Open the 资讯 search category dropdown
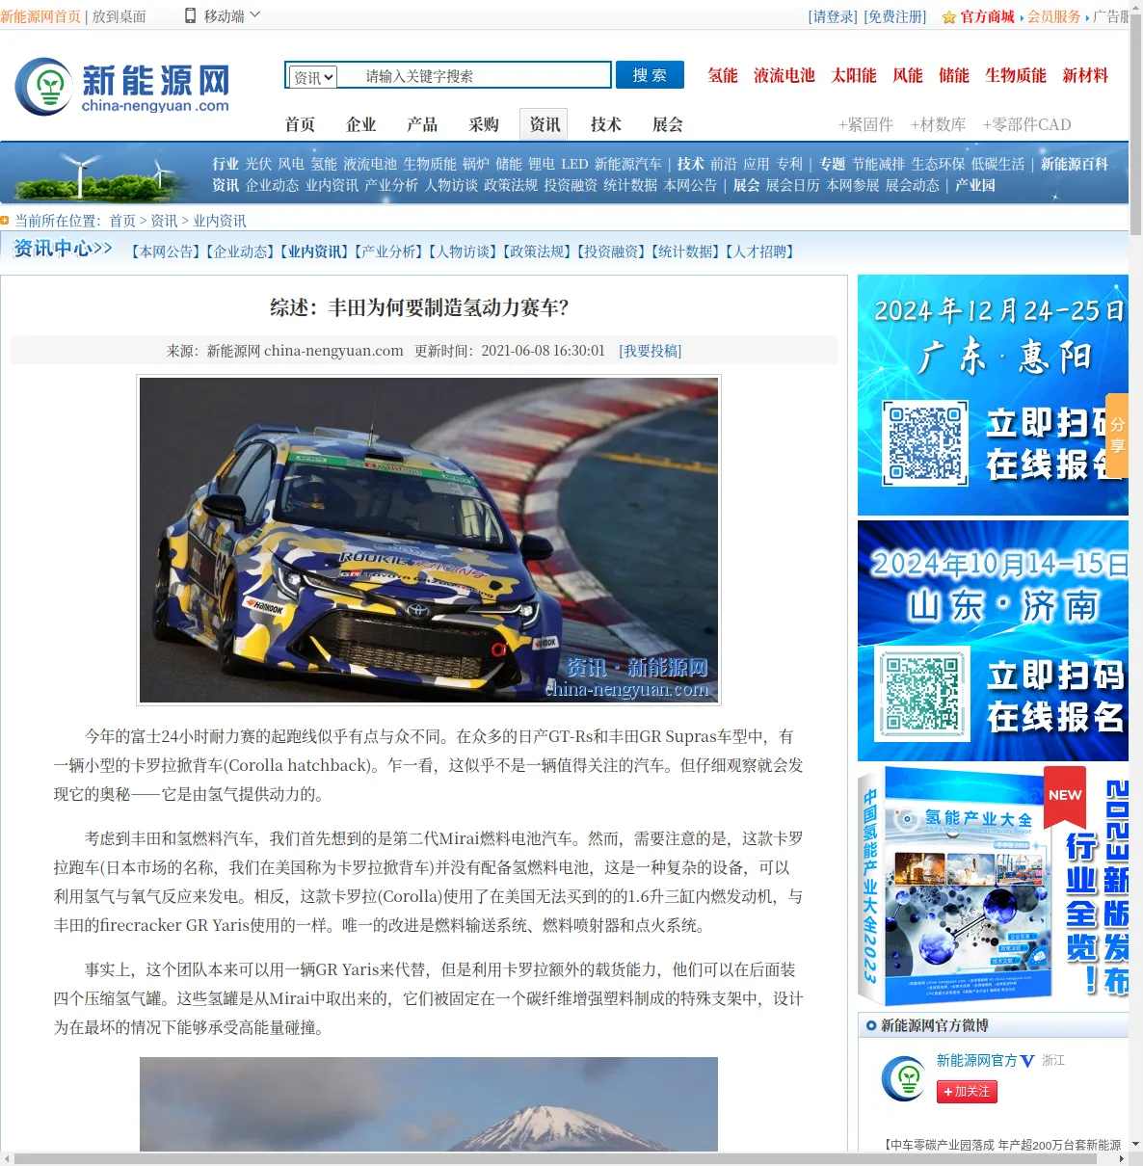Screen dimensions: 1143x1166 pos(313,76)
